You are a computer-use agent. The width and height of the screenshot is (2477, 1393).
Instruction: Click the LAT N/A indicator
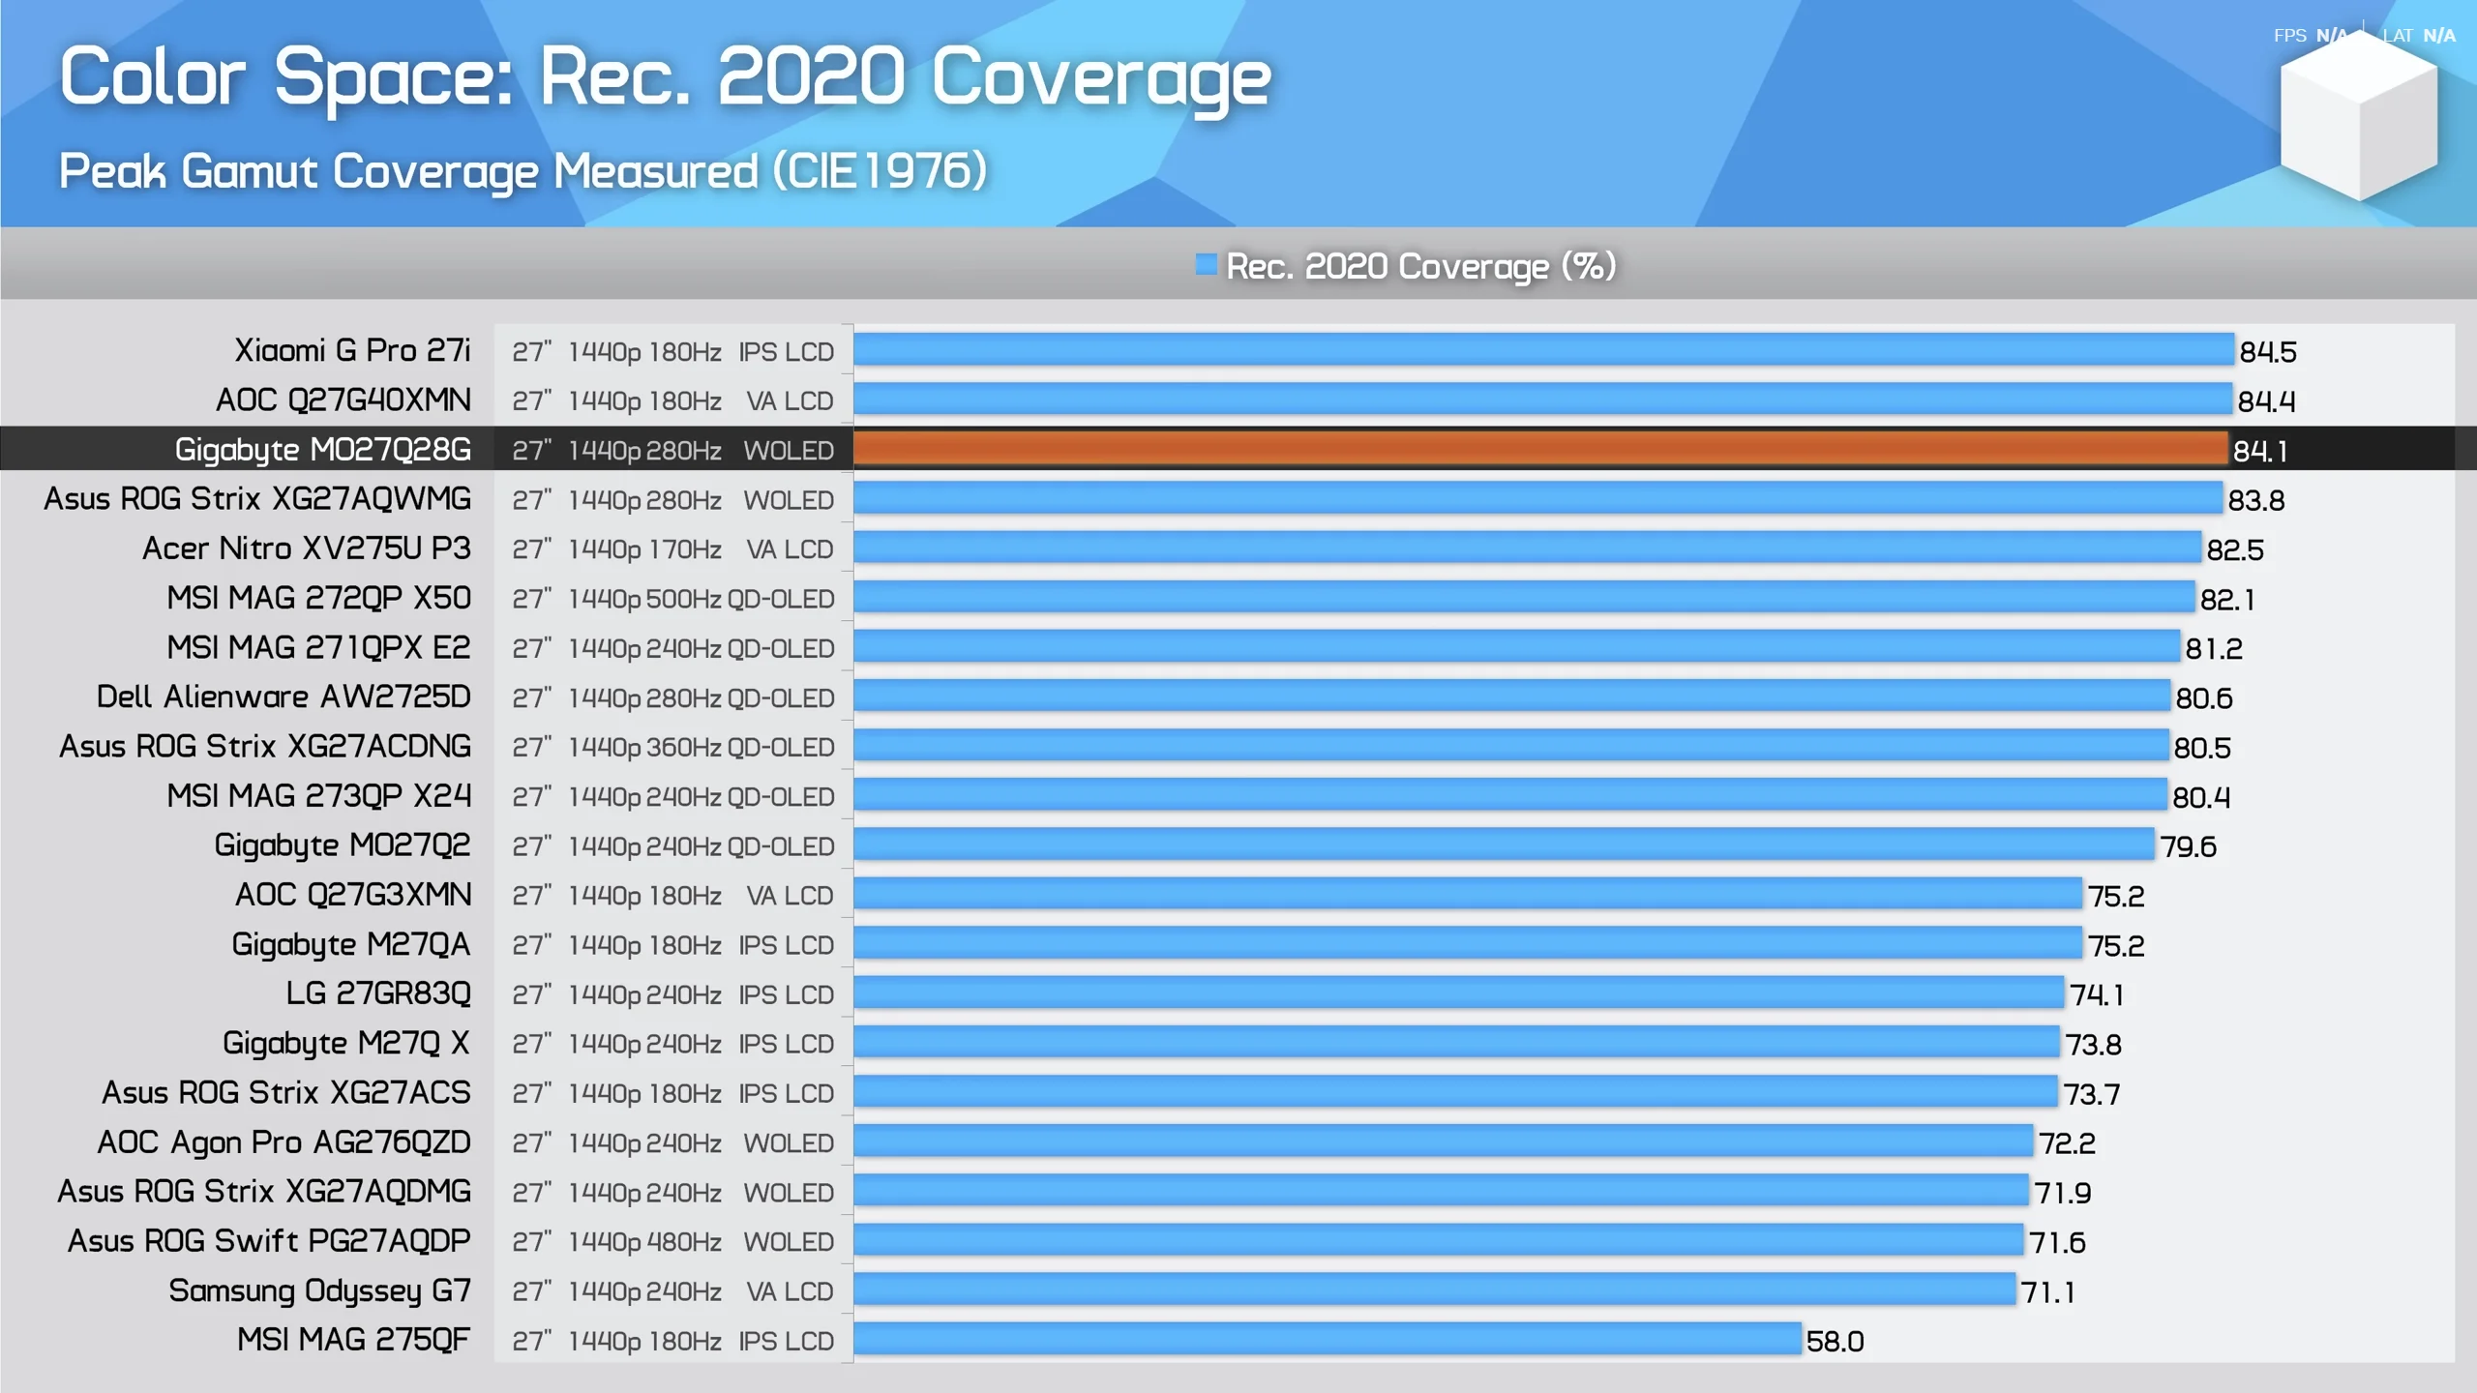coord(2418,36)
